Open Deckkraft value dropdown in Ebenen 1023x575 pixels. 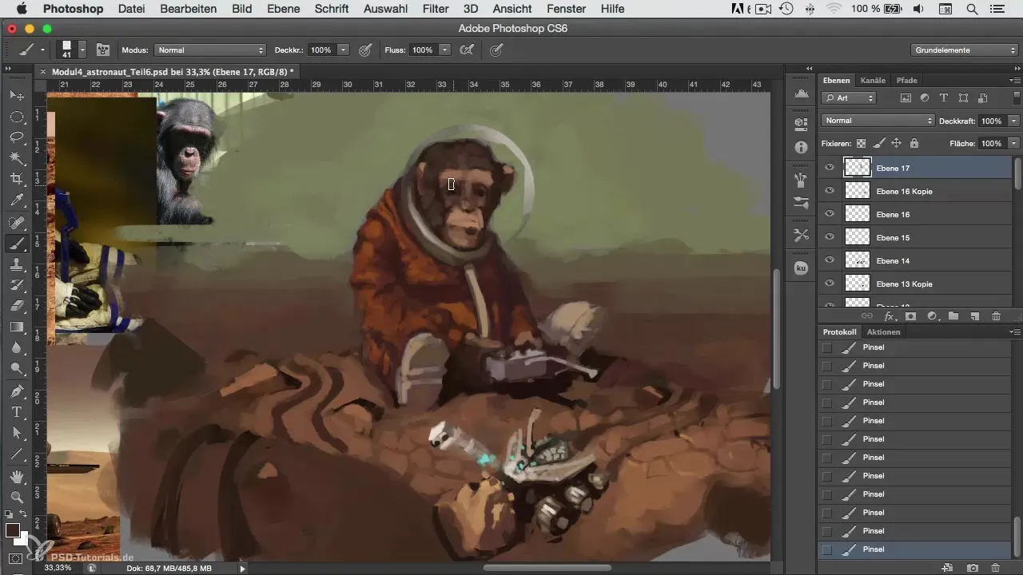1014,121
